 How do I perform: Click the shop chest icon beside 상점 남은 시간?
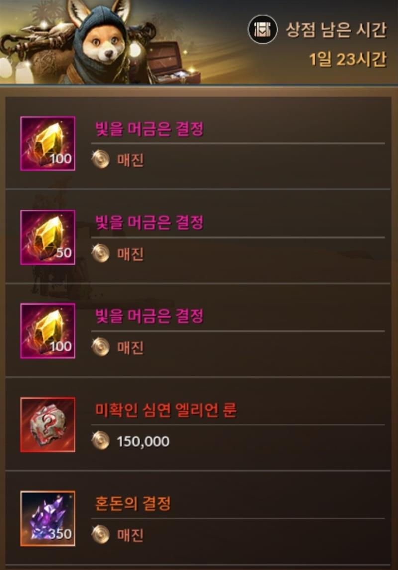click(262, 29)
